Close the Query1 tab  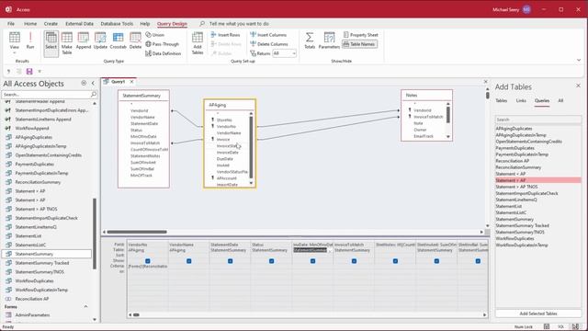(x=131, y=82)
